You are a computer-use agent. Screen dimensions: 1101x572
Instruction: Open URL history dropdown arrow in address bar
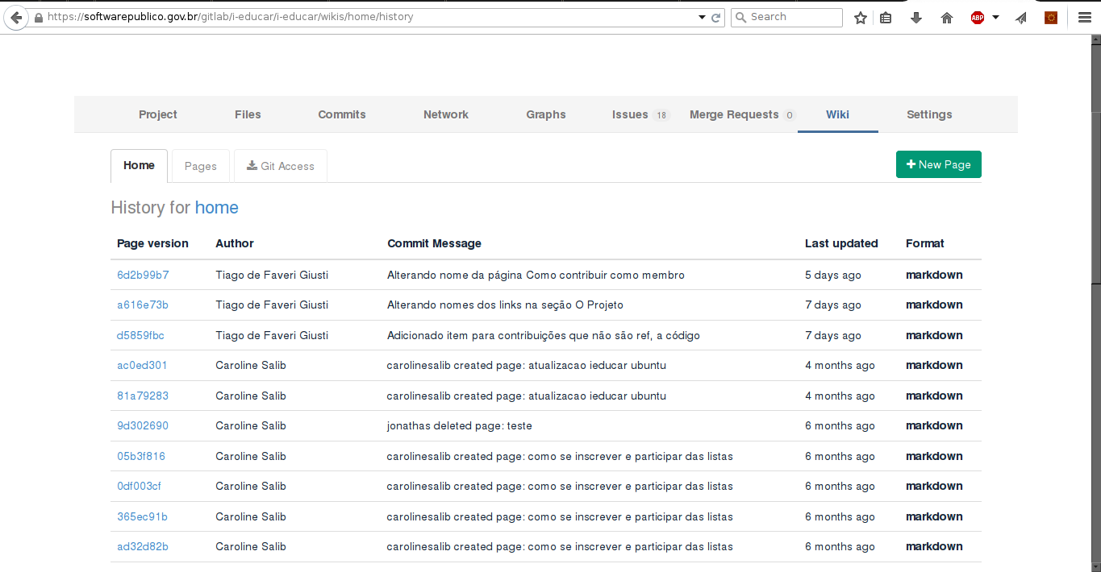(702, 17)
